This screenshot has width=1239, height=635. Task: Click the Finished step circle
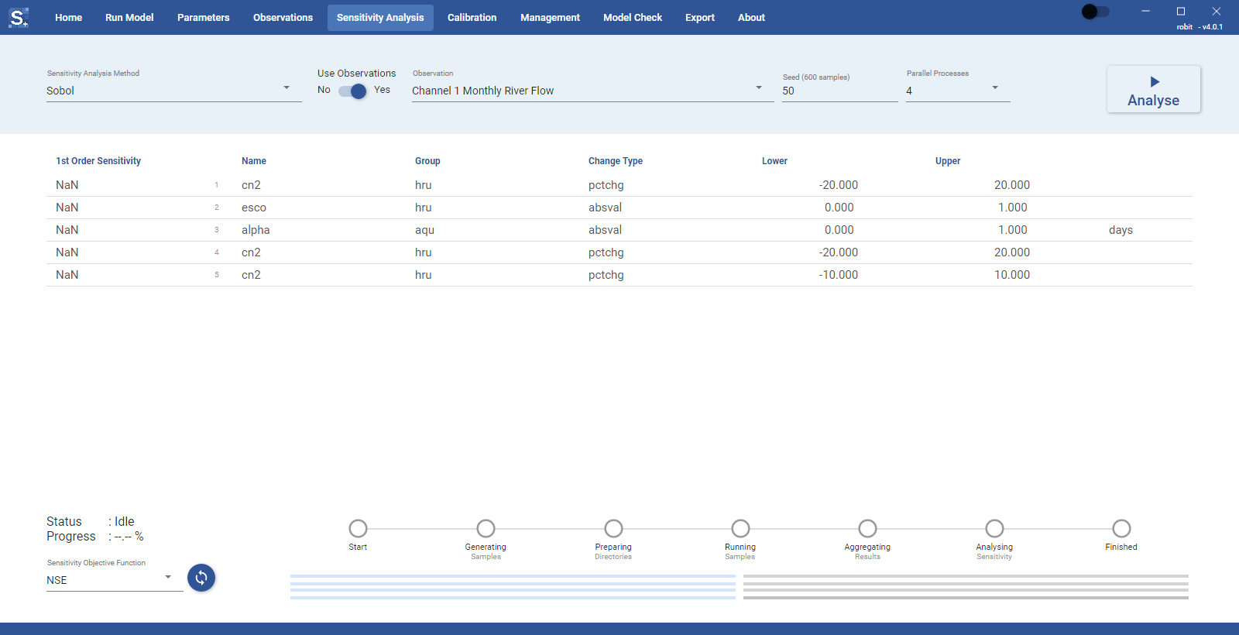click(x=1121, y=528)
